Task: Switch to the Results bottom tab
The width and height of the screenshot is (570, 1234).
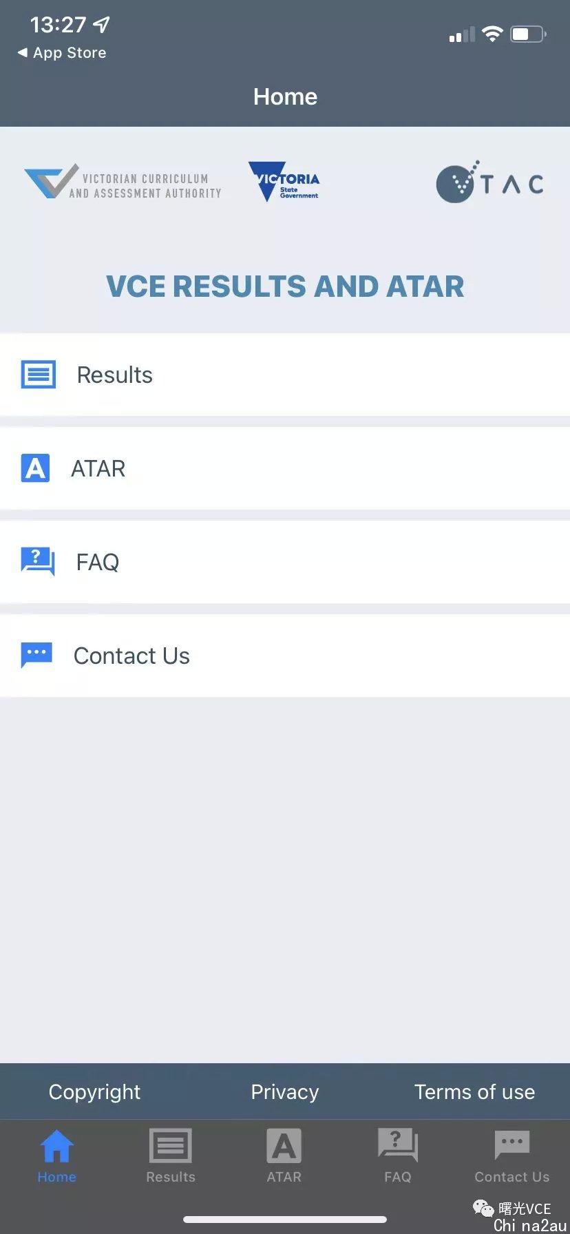Action: click(171, 1156)
